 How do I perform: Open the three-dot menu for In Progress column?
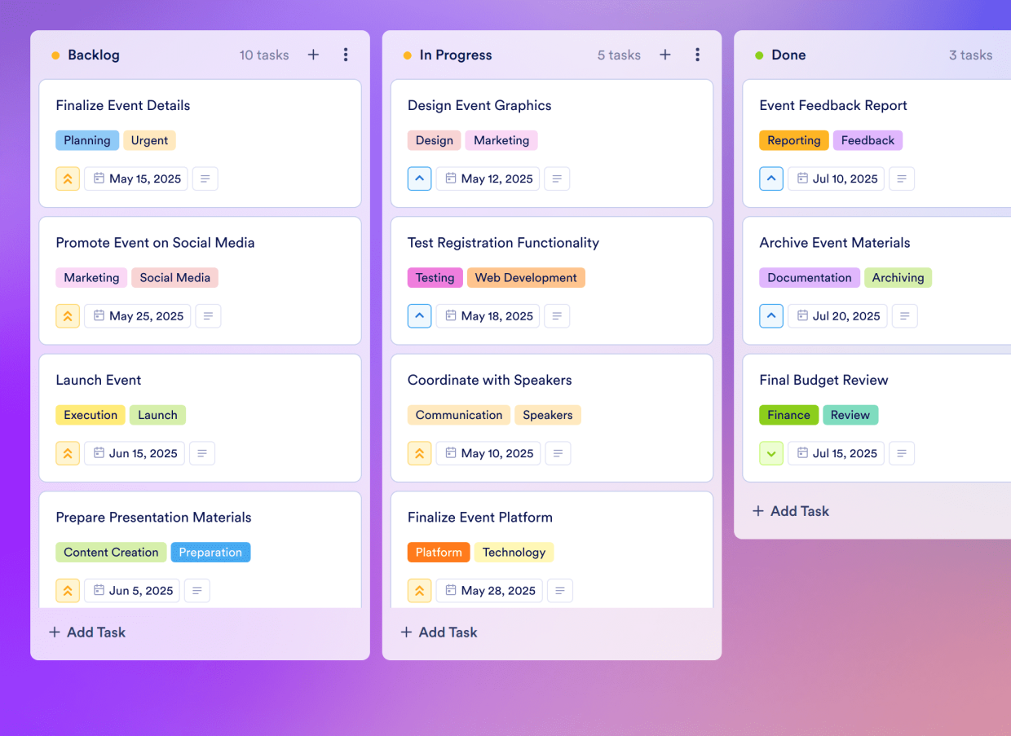point(698,55)
